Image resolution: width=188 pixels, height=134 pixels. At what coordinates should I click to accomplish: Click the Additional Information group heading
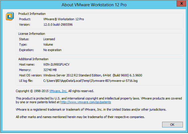pos(33,59)
